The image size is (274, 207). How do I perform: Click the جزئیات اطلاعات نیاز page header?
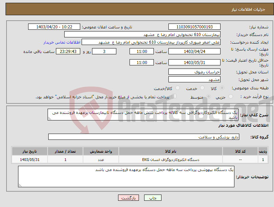click(x=248, y=9)
